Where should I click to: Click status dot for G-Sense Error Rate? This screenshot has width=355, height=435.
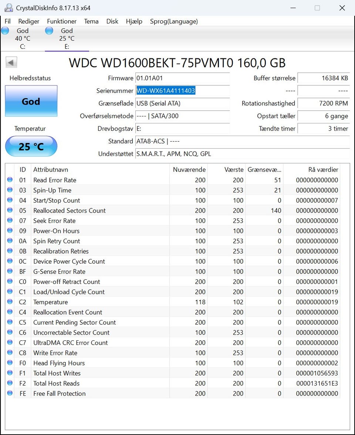pyautogui.click(x=10, y=271)
